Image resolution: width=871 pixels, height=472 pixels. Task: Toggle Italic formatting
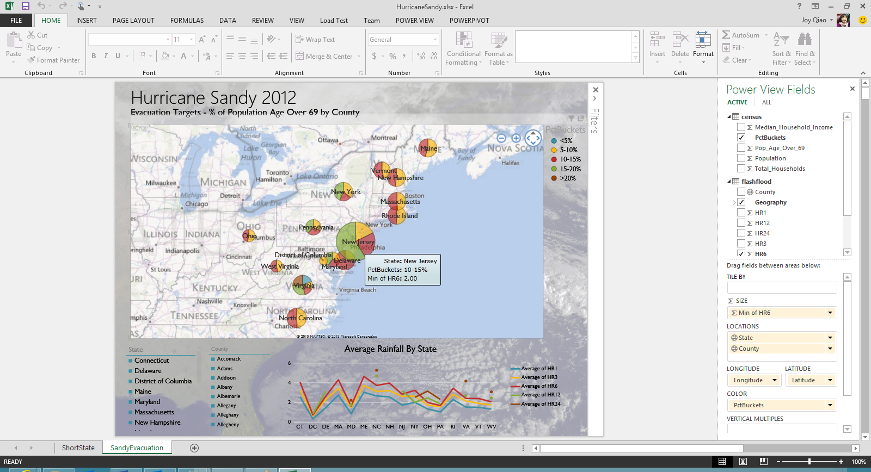click(x=106, y=56)
